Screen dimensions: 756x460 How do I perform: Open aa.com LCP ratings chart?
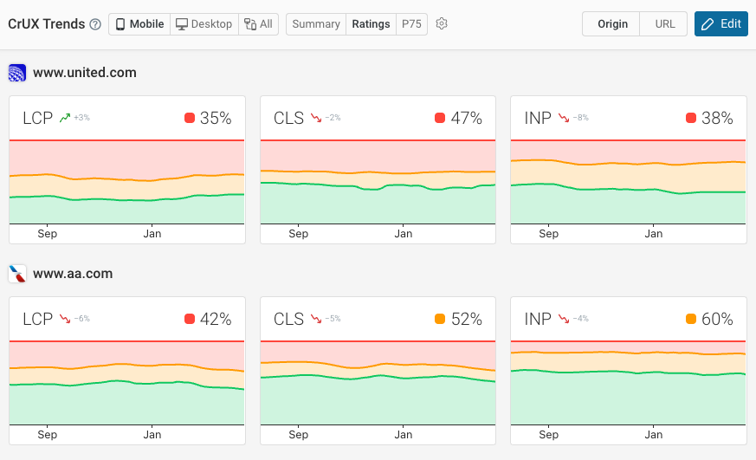126,383
